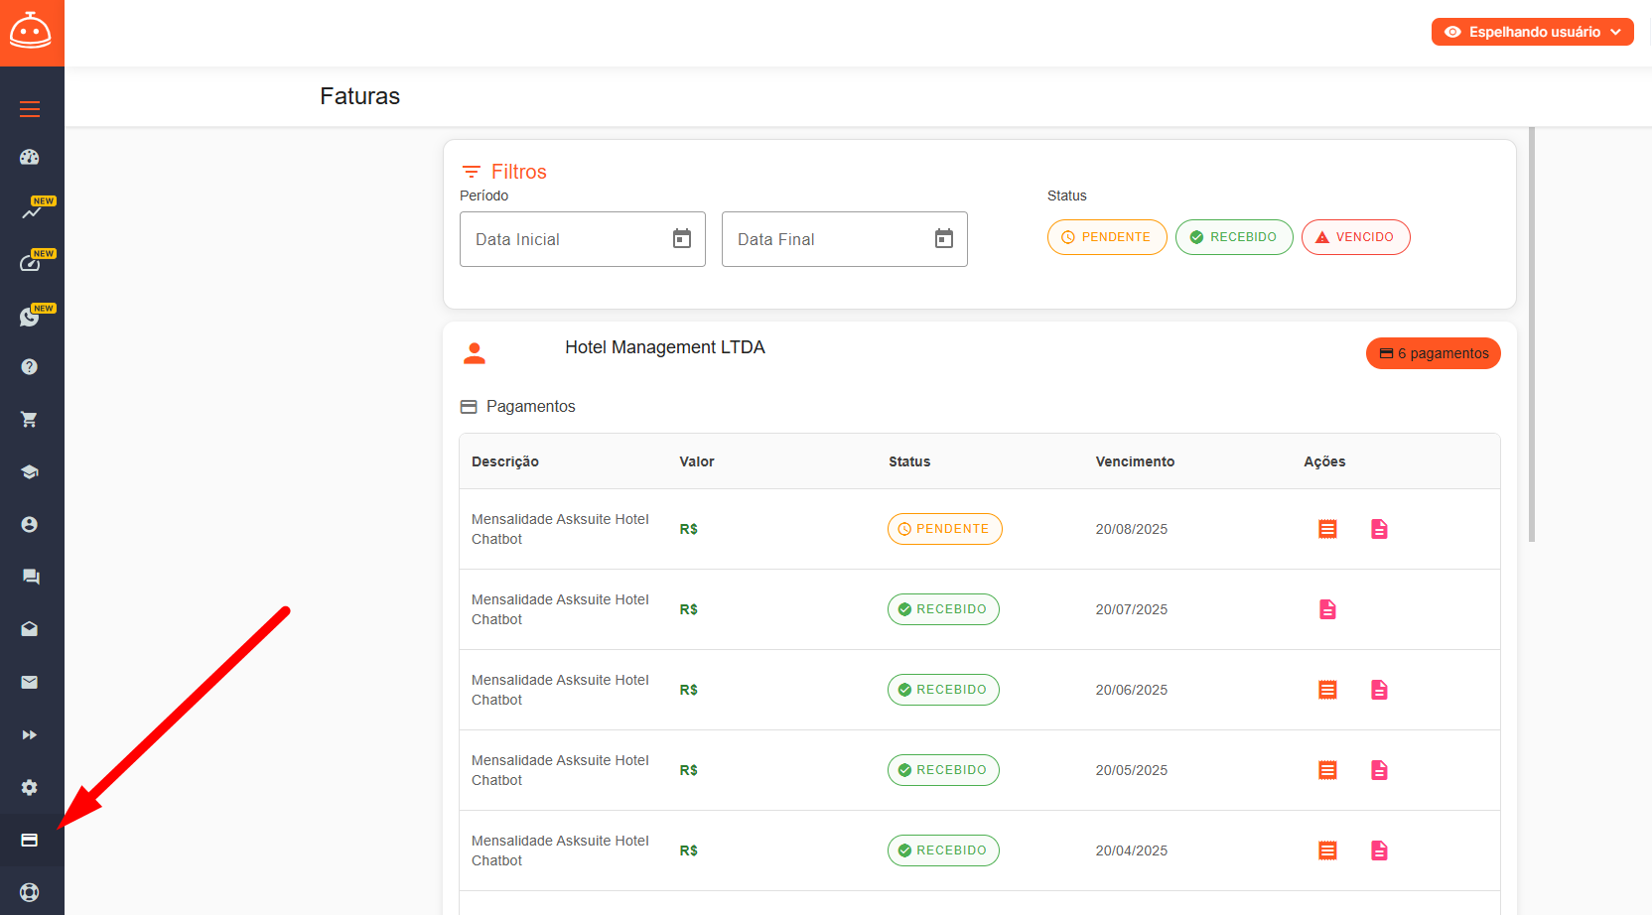Open pink document icon for 20/06/2025 payment
This screenshot has height=915, width=1652.
(1379, 690)
